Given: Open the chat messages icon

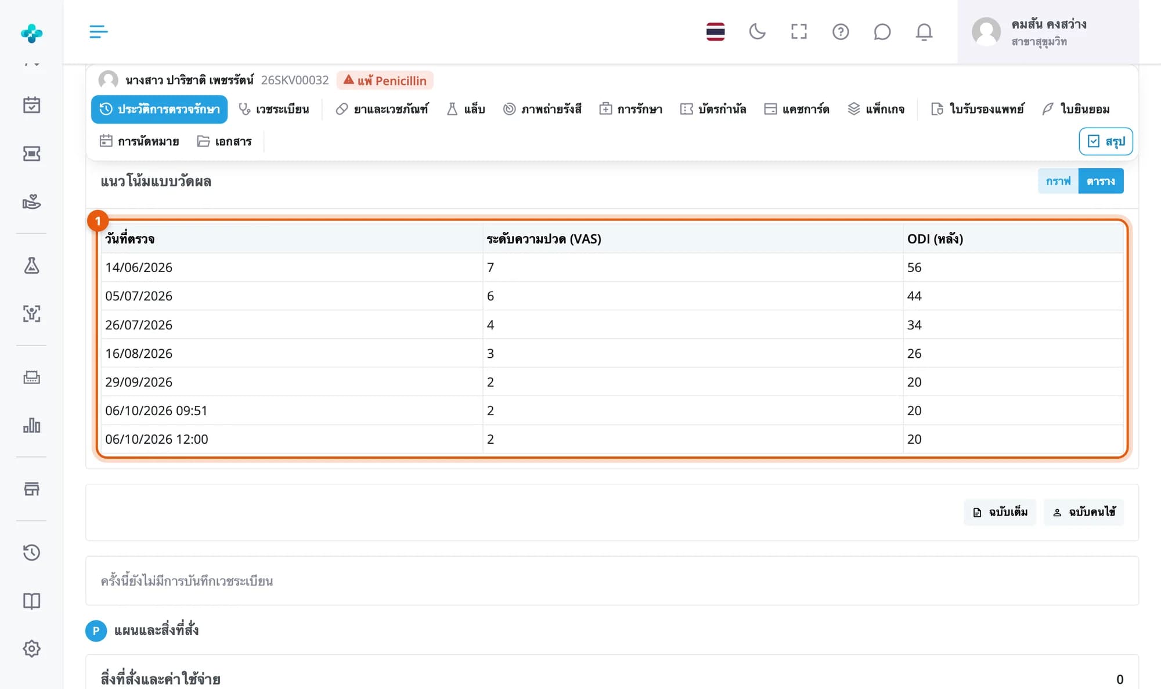Looking at the screenshot, I should tap(882, 31).
